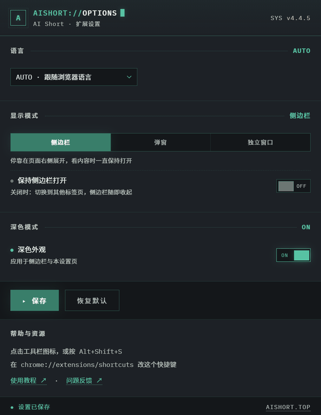The width and height of the screenshot is (321, 415).
Task: Click the AI Short logo icon
Action: (18, 18)
